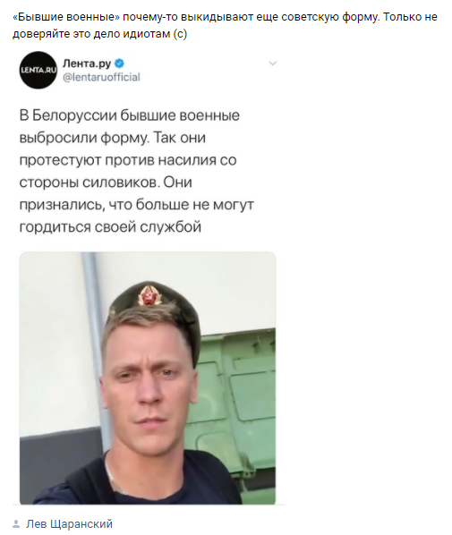Open author link Лев Щаранский

(69, 523)
